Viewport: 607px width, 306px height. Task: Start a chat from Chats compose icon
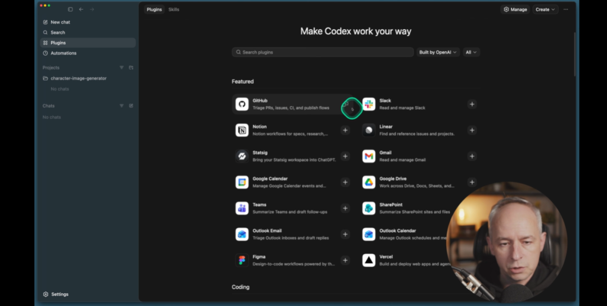131,106
